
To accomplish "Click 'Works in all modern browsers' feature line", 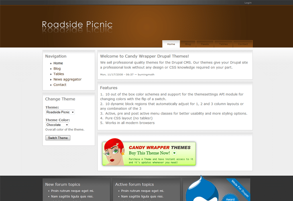I will (x=130, y=123).
